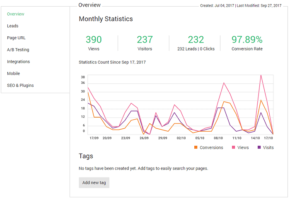Select A/B Testing in the sidebar
The image size is (290, 199).
click(x=18, y=50)
